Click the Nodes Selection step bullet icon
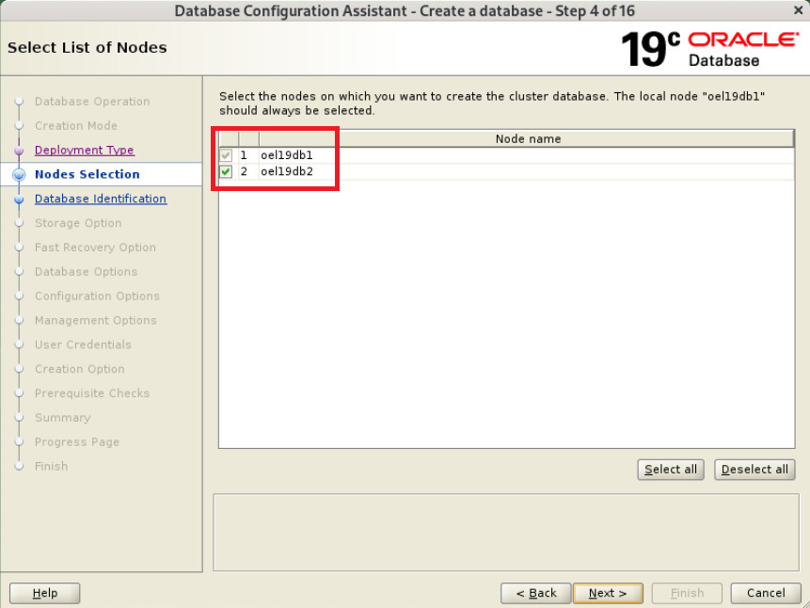810x608 pixels. tap(19, 174)
